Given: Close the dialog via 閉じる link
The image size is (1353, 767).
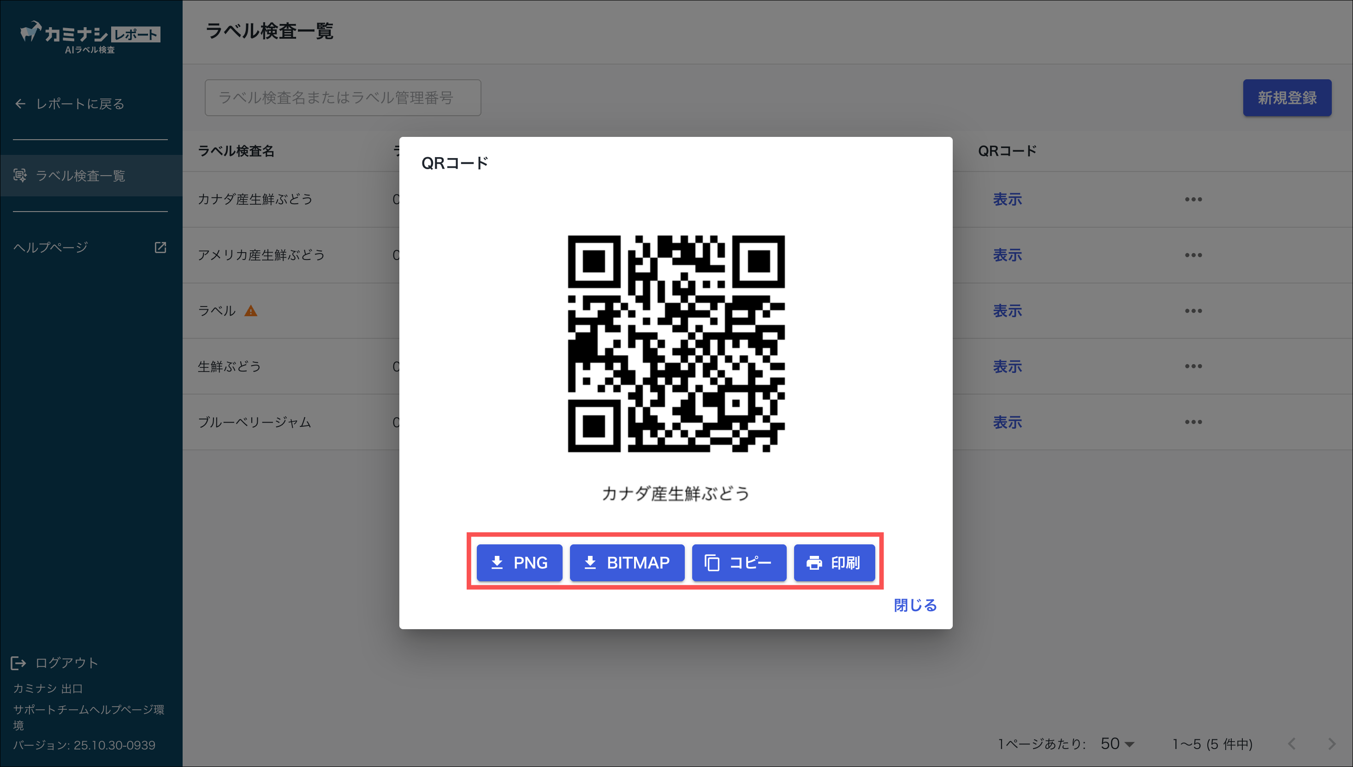Looking at the screenshot, I should tap(915, 605).
